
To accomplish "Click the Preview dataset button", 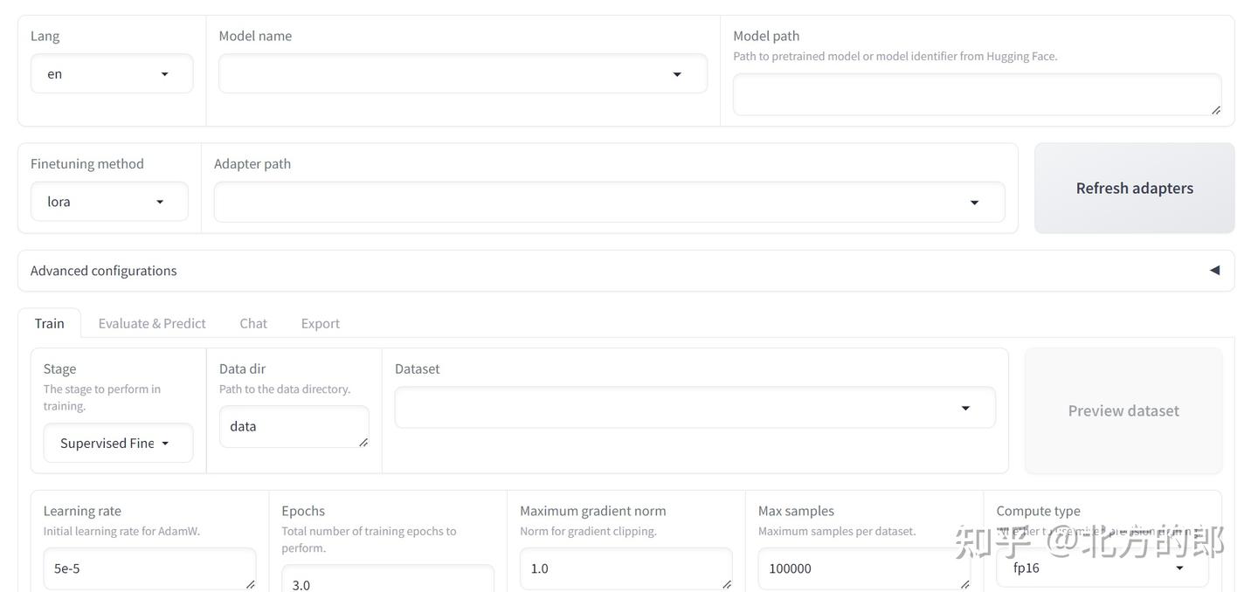I will (x=1123, y=411).
